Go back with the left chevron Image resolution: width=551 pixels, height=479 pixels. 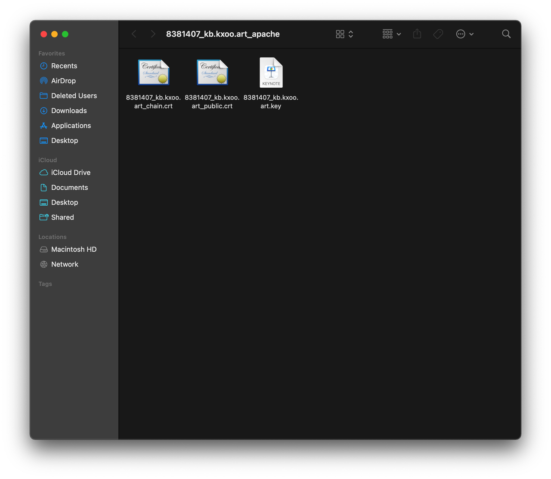134,34
